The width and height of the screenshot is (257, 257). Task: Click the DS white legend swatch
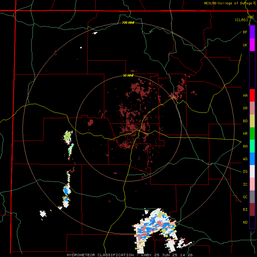(x=252, y=171)
